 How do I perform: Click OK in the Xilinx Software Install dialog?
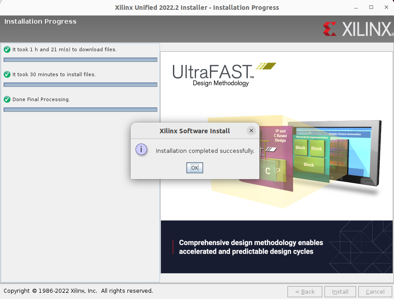[x=195, y=168]
